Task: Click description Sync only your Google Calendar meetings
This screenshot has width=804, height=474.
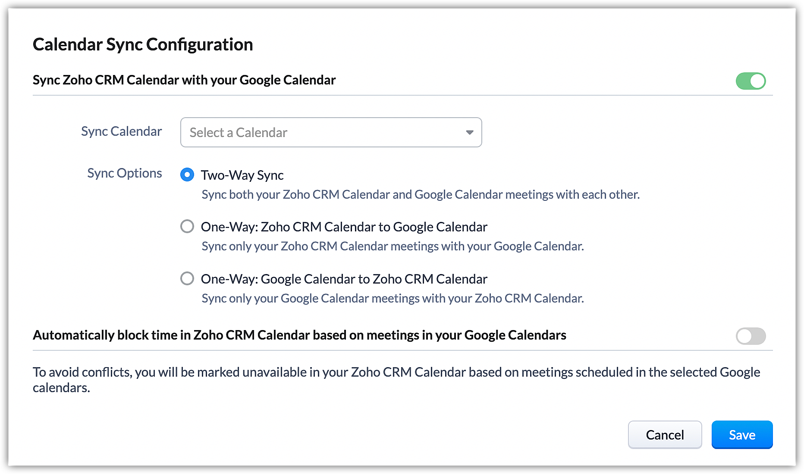Action: tap(393, 298)
